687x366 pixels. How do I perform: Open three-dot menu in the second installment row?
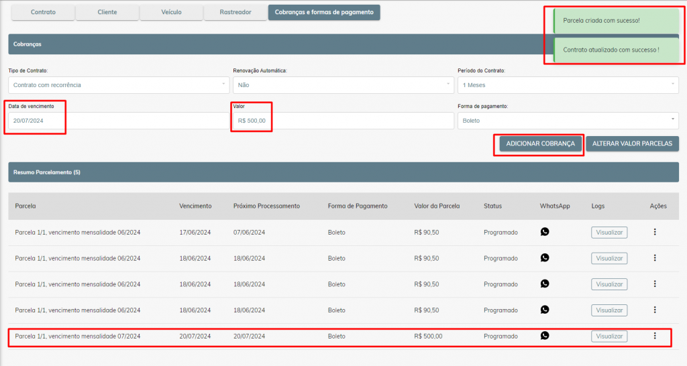pyautogui.click(x=655, y=258)
